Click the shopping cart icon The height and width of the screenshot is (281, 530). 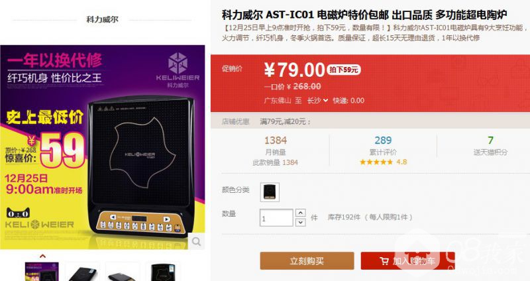[x=384, y=261]
